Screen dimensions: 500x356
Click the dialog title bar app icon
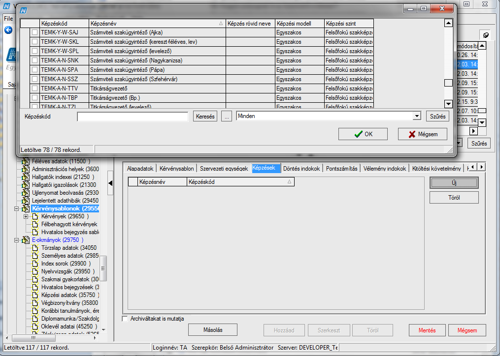(x=23, y=10)
